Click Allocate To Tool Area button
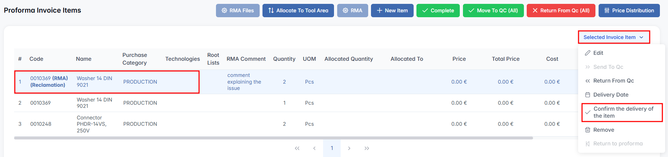This screenshot has height=157, width=668. click(x=298, y=11)
